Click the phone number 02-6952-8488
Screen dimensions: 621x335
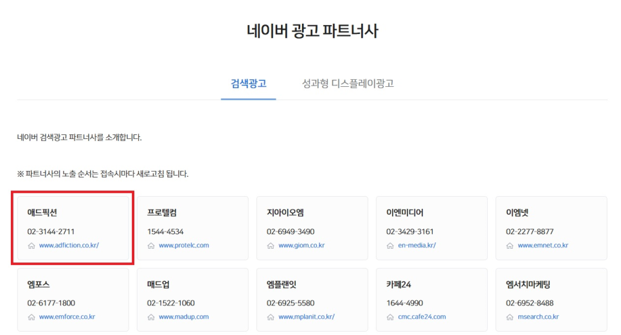coord(530,303)
